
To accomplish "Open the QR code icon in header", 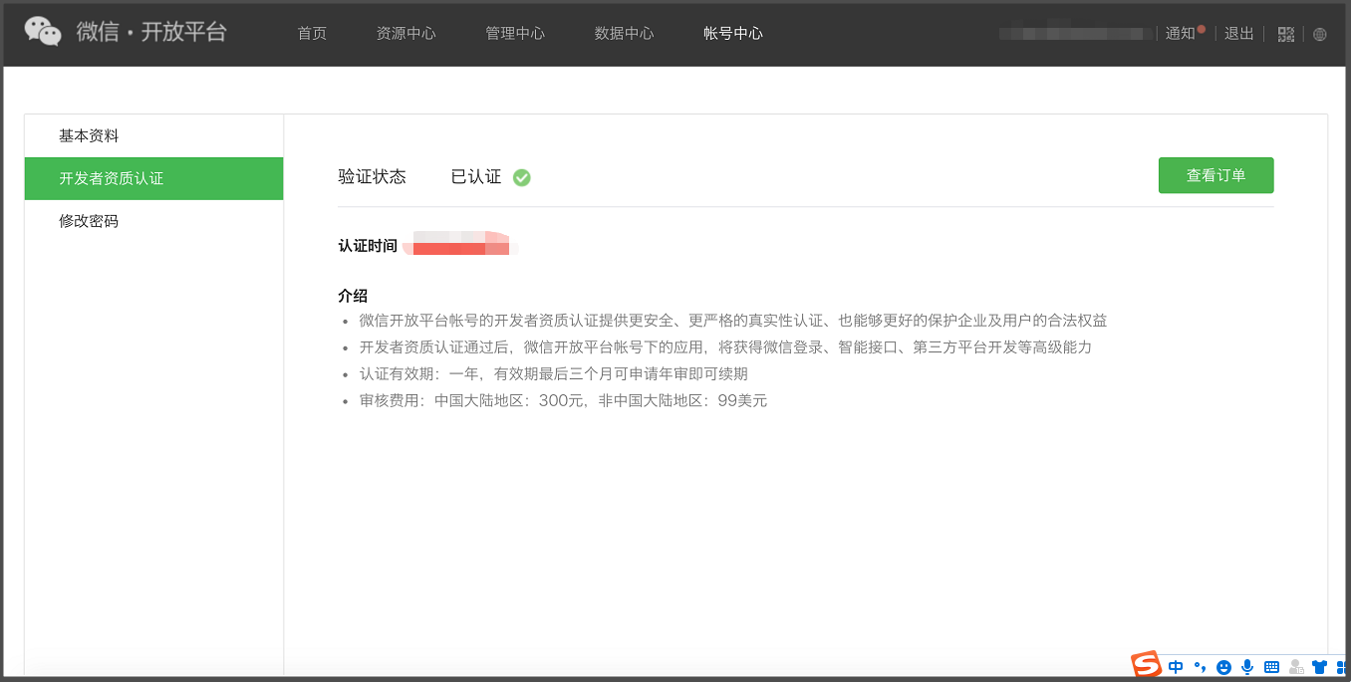I will coord(1286,34).
